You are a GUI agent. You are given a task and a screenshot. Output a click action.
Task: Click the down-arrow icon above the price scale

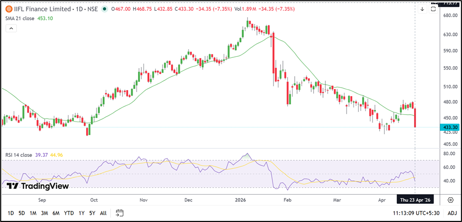point(422,9)
